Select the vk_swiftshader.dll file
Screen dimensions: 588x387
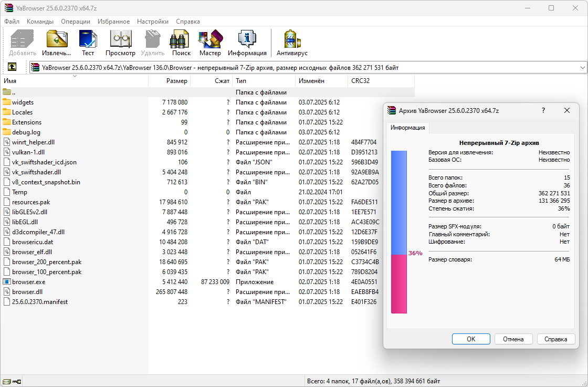36,172
